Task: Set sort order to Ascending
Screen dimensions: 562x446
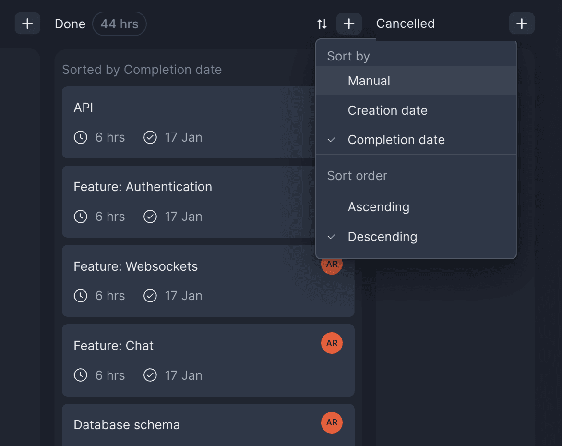Action: pos(416,207)
